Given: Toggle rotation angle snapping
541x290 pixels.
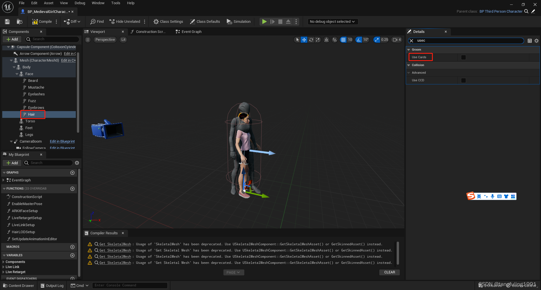Looking at the screenshot, I should click(359, 40).
